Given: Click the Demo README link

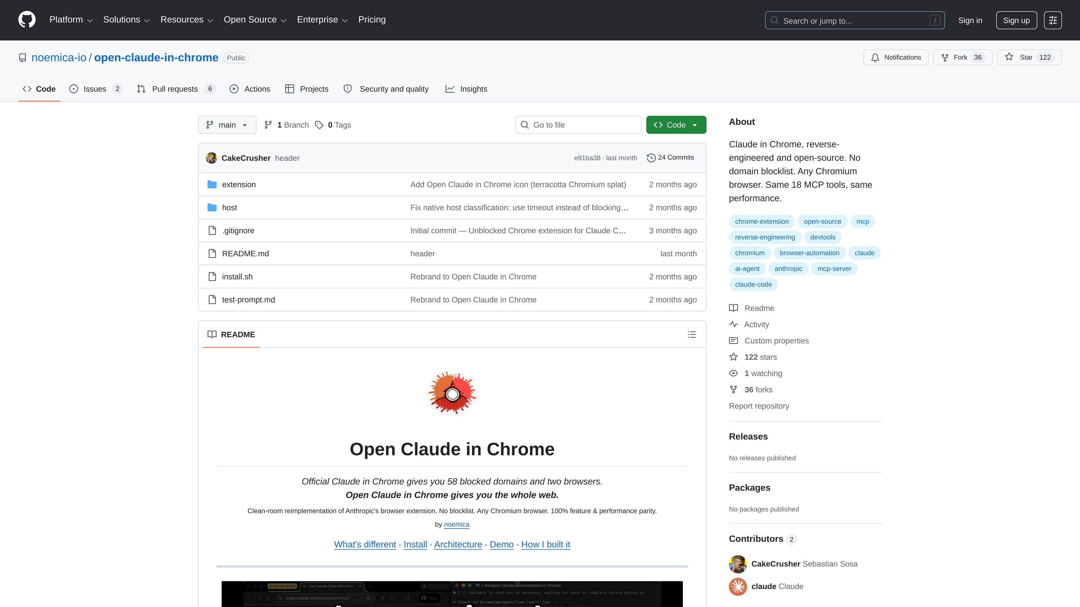Looking at the screenshot, I should pos(501,544).
